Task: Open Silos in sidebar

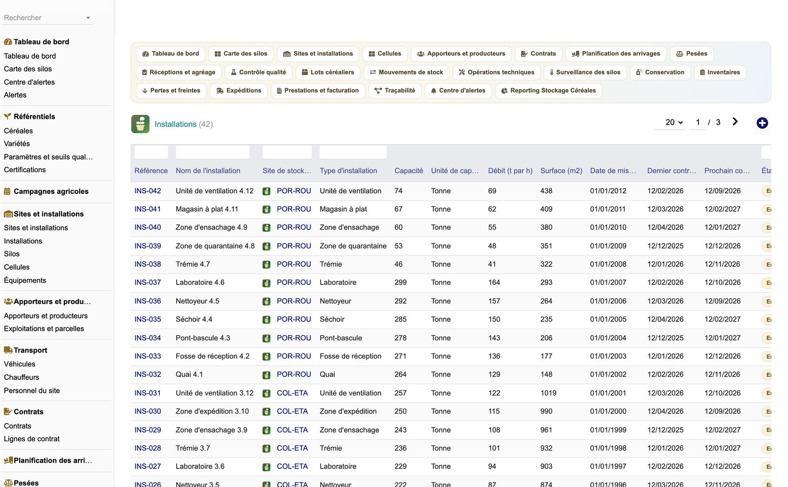Action: coord(12,254)
